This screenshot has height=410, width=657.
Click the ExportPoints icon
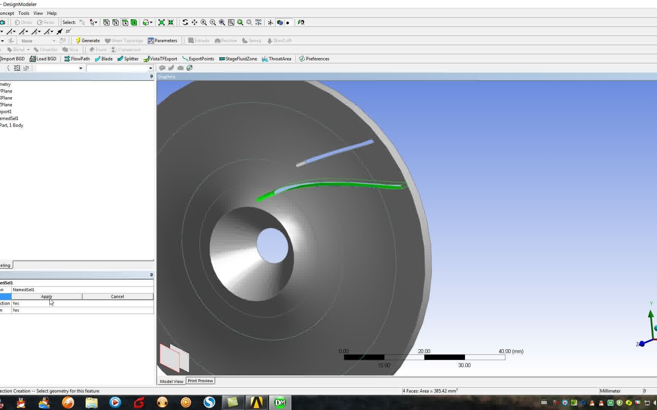coord(198,58)
